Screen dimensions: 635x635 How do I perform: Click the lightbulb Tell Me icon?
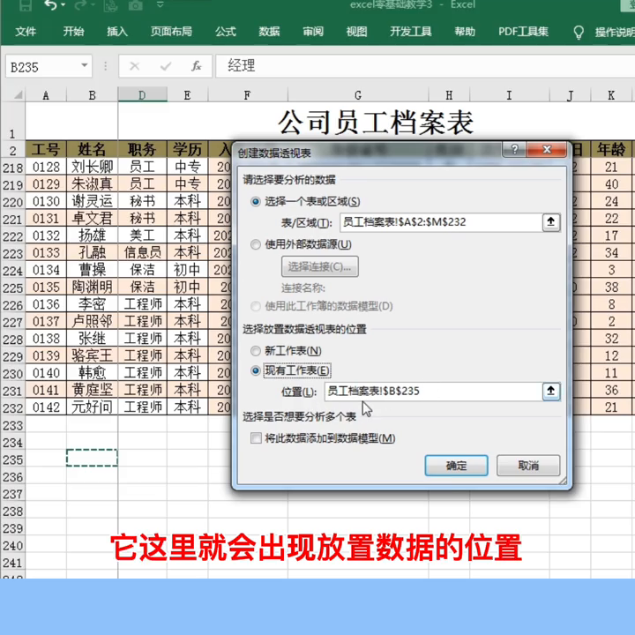pos(579,32)
